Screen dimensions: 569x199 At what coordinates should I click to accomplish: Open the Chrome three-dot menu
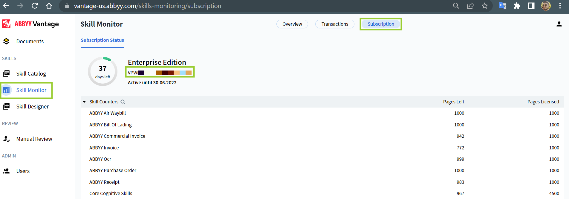click(x=560, y=6)
